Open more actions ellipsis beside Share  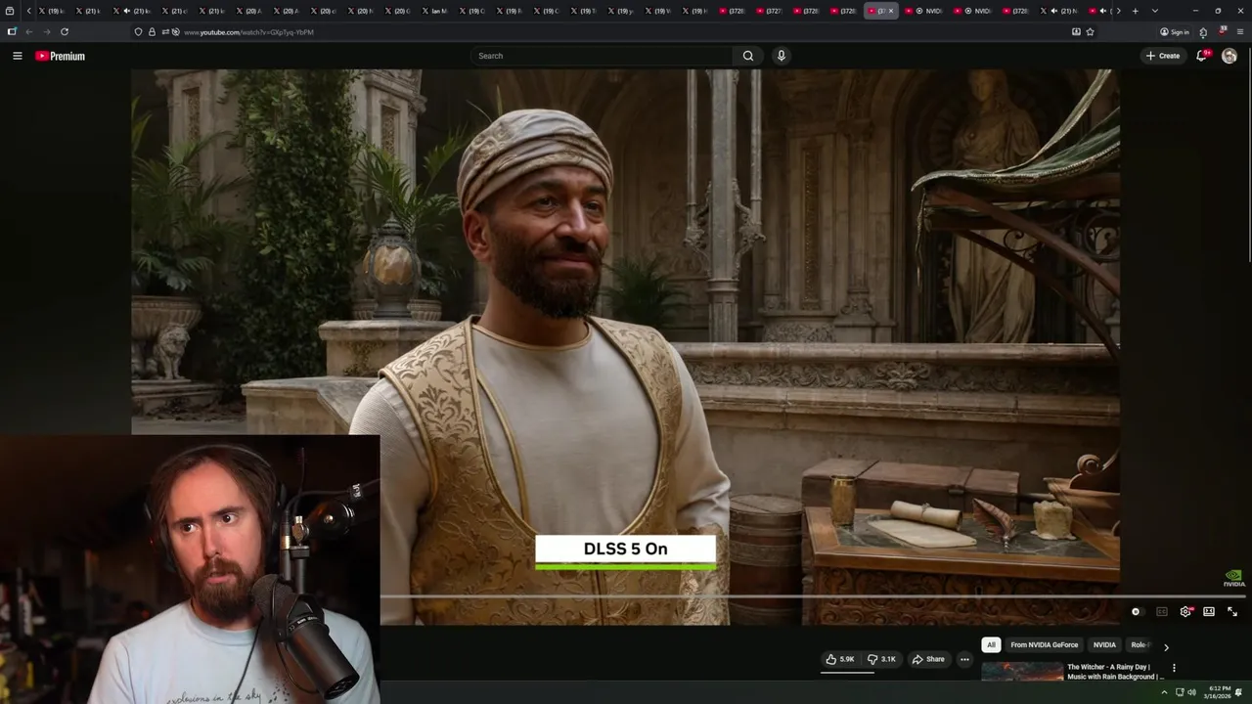click(x=964, y=659)
